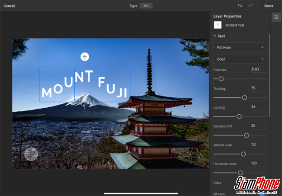Viewport: 282px width, 196px height.
Task: Open the Bold font style dropdown
Action: (240, 59)
